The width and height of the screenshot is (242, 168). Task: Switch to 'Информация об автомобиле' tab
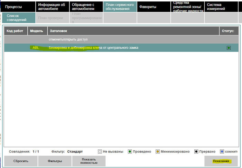point(52,7)
